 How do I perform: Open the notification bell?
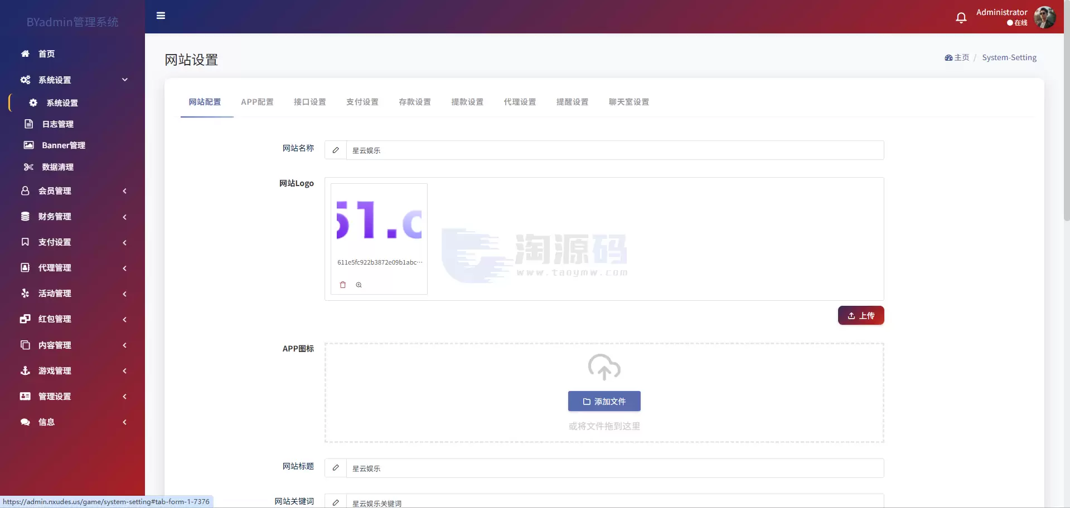click(961, 18)
